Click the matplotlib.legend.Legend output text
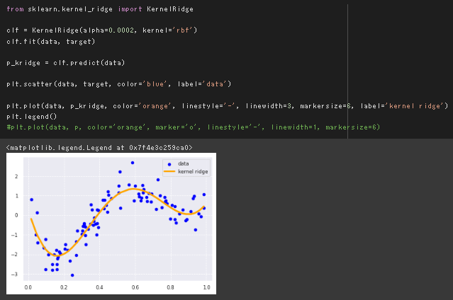The width and height of the screenshot is (453, 300). point(99,147)
